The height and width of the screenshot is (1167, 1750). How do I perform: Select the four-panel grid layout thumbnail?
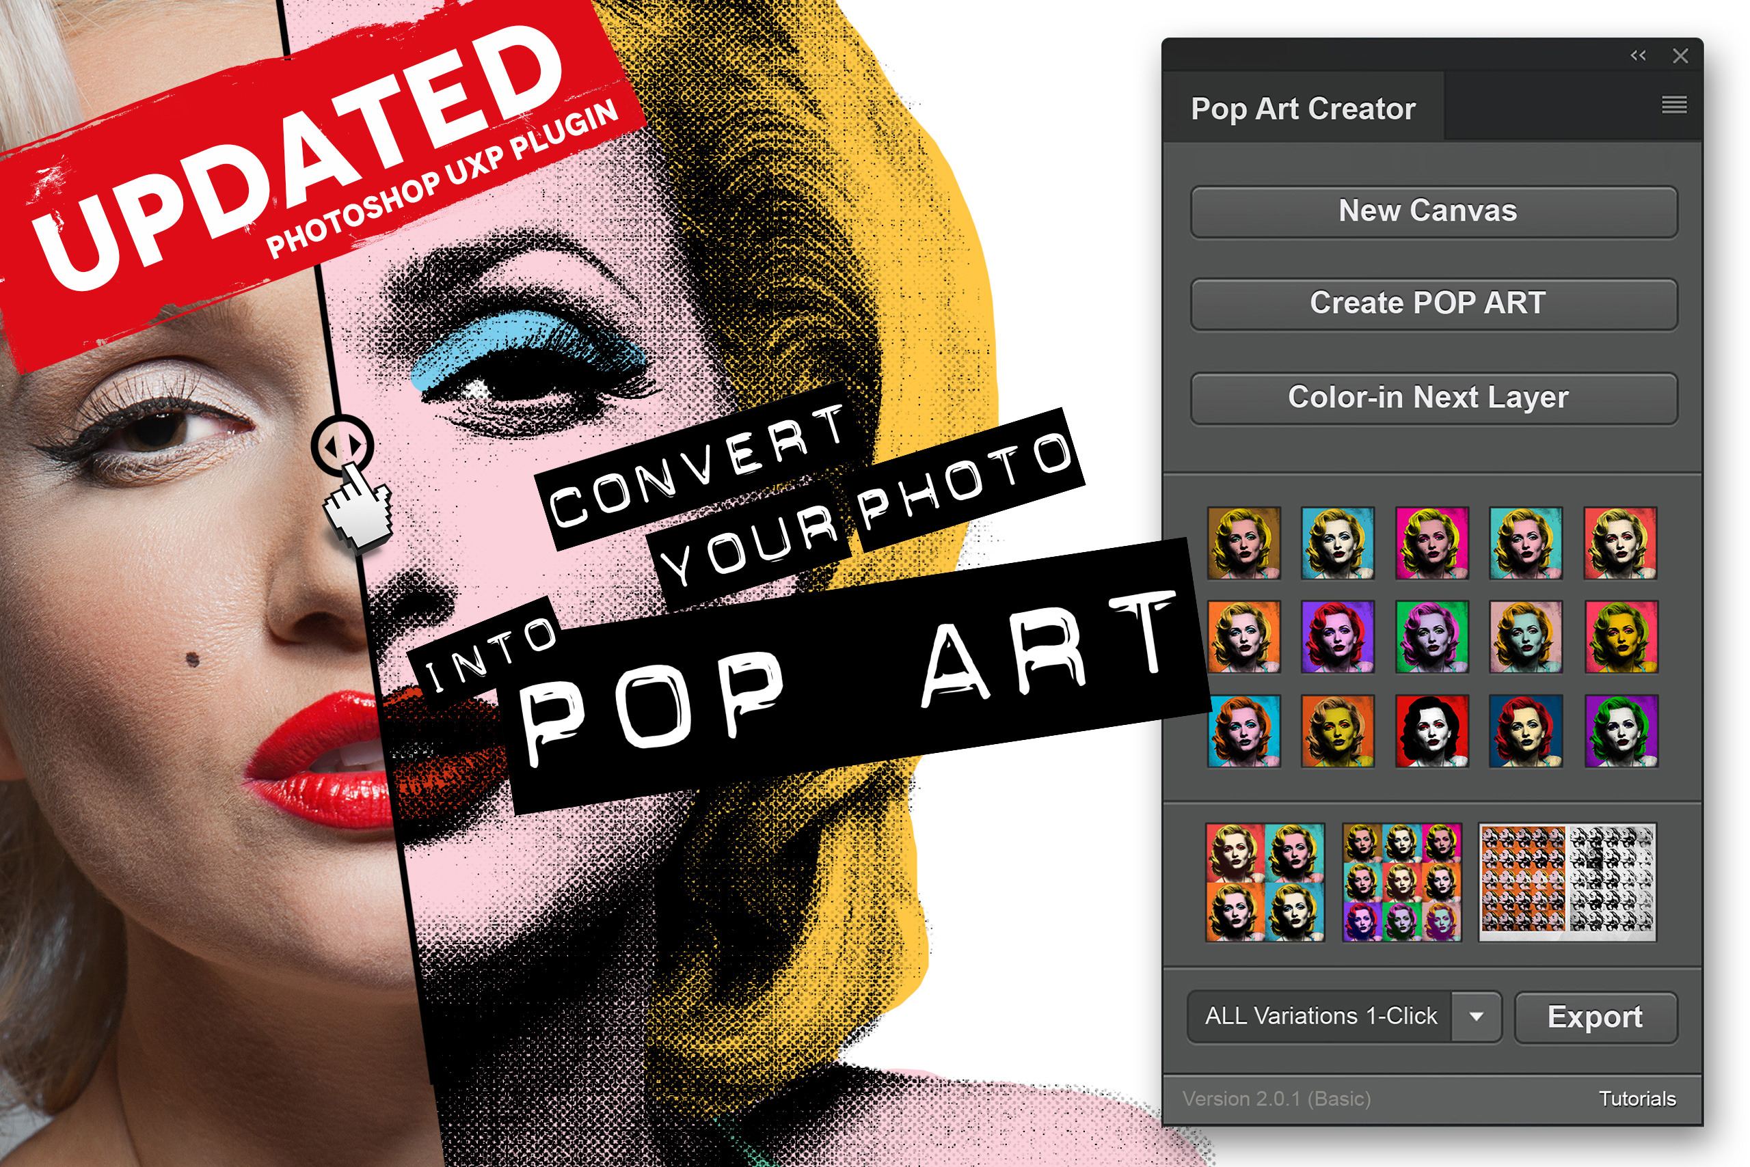point(1264,881)
